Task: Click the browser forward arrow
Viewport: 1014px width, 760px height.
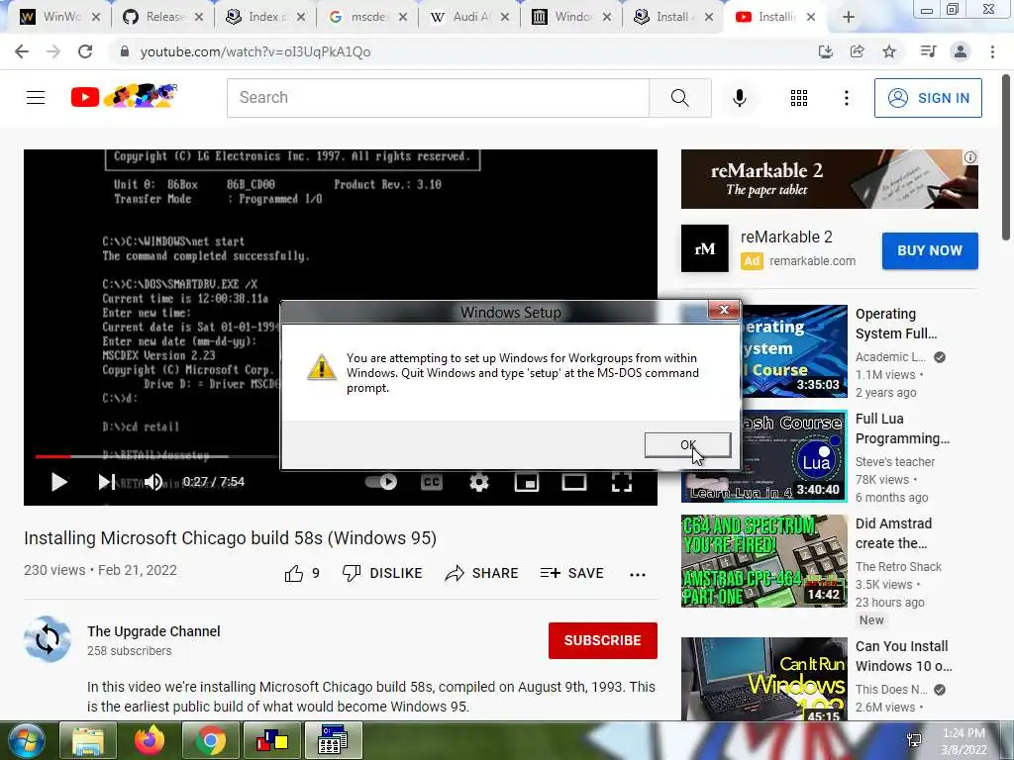Action: tap(53, 51)
